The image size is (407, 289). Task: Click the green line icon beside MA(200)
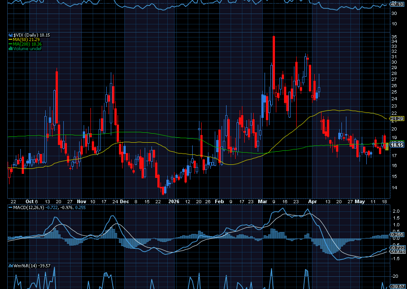pyautogui.click(x=11, y=44)
